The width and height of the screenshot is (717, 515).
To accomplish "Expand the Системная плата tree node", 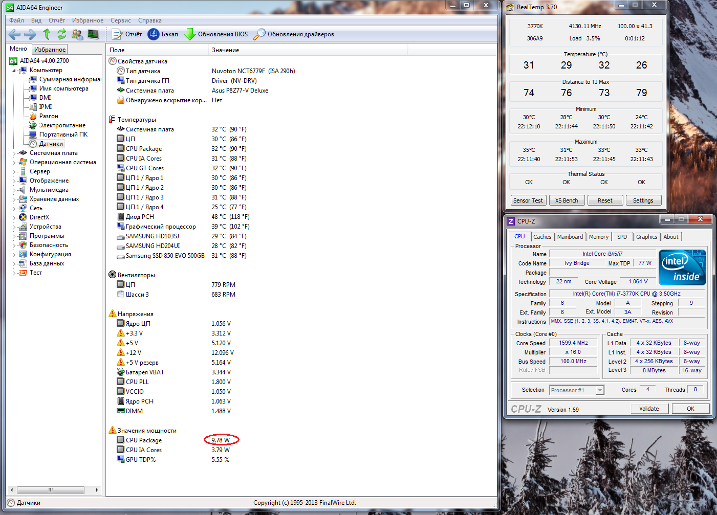I will coord(14,153).
